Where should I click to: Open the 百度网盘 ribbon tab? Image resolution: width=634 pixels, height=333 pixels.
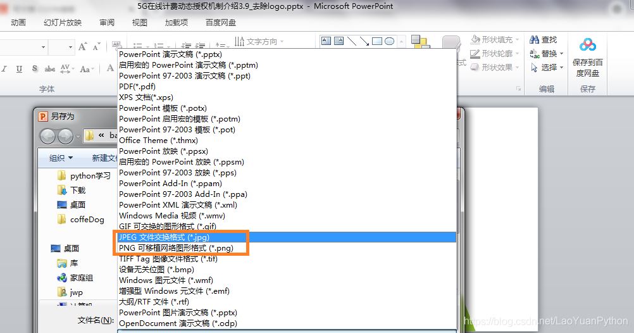click(x=220, y=23)
